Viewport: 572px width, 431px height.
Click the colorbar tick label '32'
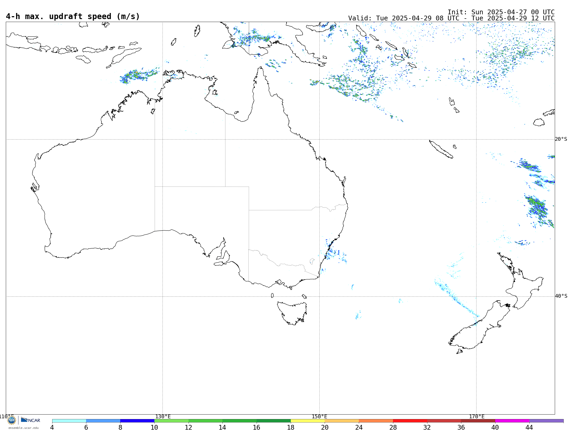427,427
